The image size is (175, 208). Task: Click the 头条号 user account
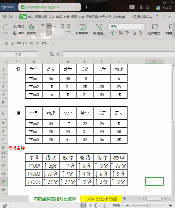click(164, 8)
